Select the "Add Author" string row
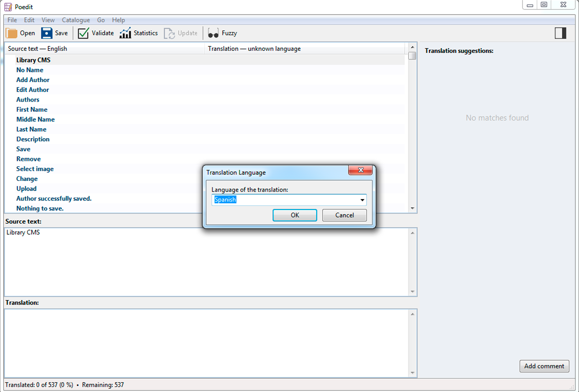Screen dimensions: 579x392 33,80
